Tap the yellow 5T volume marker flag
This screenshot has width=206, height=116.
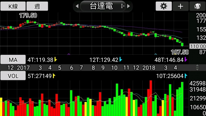pyautogui.click(x=54, y=76)
